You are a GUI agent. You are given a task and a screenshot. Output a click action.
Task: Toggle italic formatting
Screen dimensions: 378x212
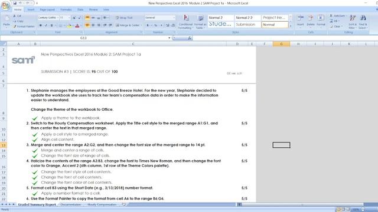[46, 25]
